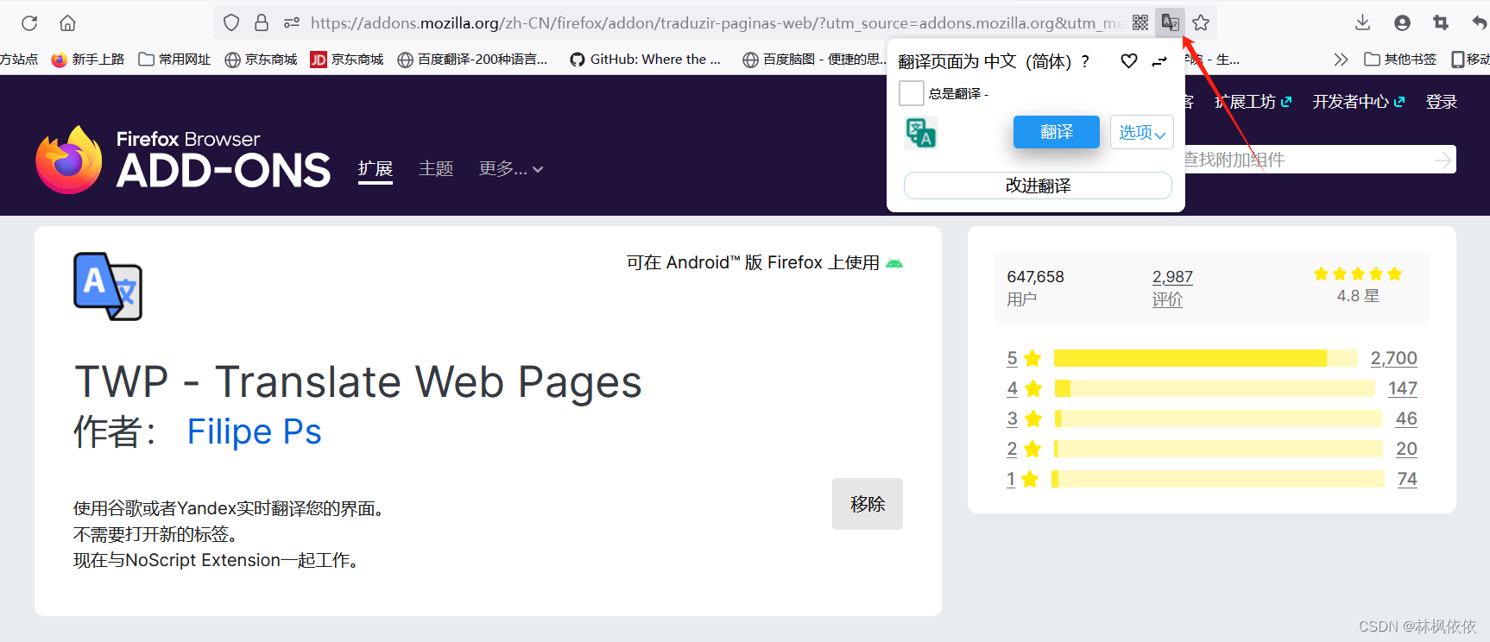Image resolution: width=1490 pixels, height=642 pixels.
Task: Select the 主题 tab
Action: coord(436,169)
